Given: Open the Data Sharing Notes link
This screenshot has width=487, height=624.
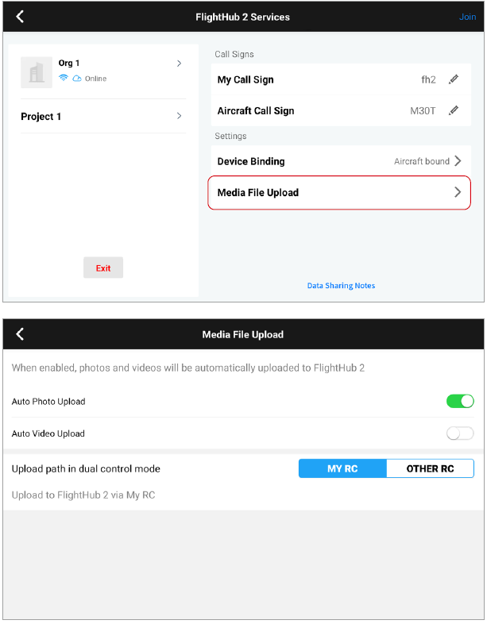Looking at the screenshot, I should [x=341, y=286].
